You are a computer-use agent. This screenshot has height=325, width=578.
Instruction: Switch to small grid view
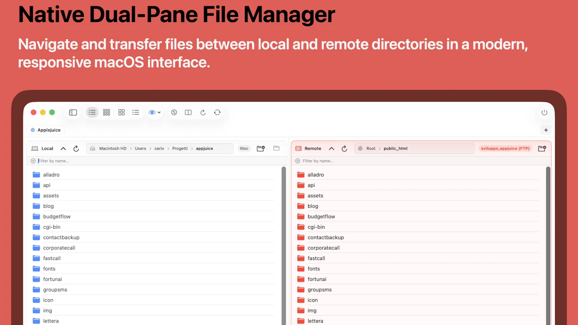point(106,112)
